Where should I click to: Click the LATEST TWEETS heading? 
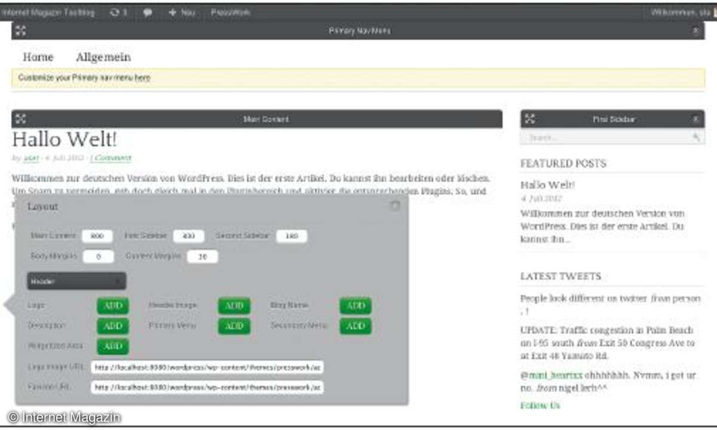[x=560, y=277]
